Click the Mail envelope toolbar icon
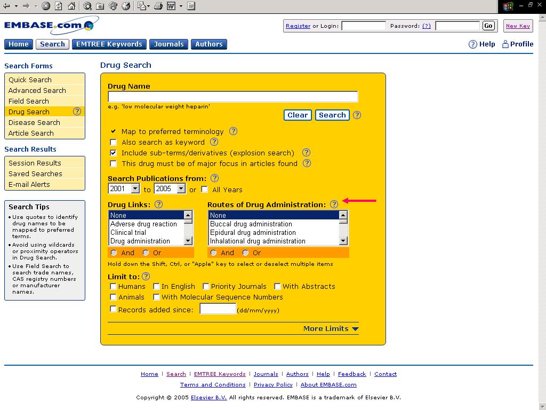Image resolution: width=546 pixels, height=410 pixels. 141,6
